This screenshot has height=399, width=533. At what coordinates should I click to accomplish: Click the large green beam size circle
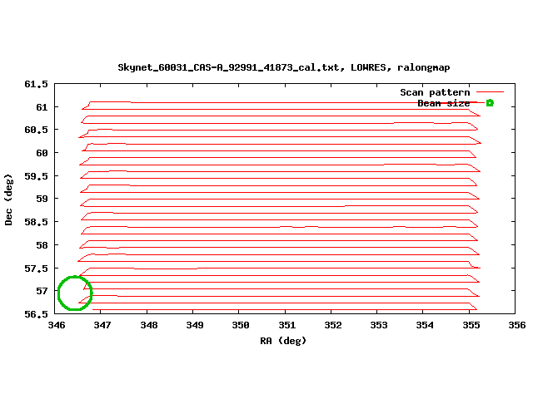[75, 293]
